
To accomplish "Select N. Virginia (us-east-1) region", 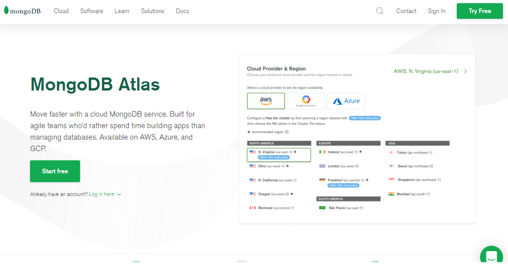I will (279, 155).
